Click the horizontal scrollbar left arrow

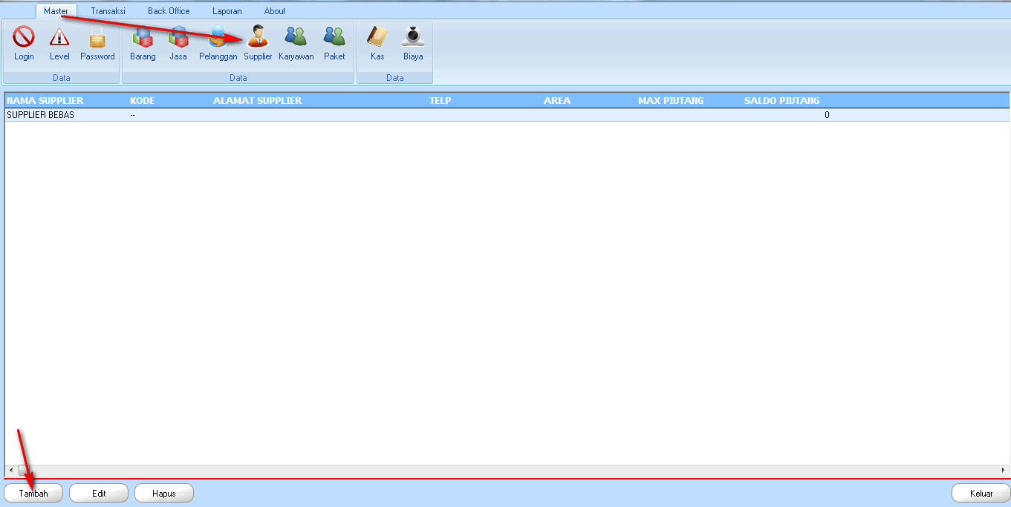[10, 471]
